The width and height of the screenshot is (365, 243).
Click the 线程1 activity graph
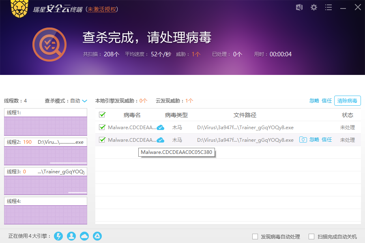point(45,126)
